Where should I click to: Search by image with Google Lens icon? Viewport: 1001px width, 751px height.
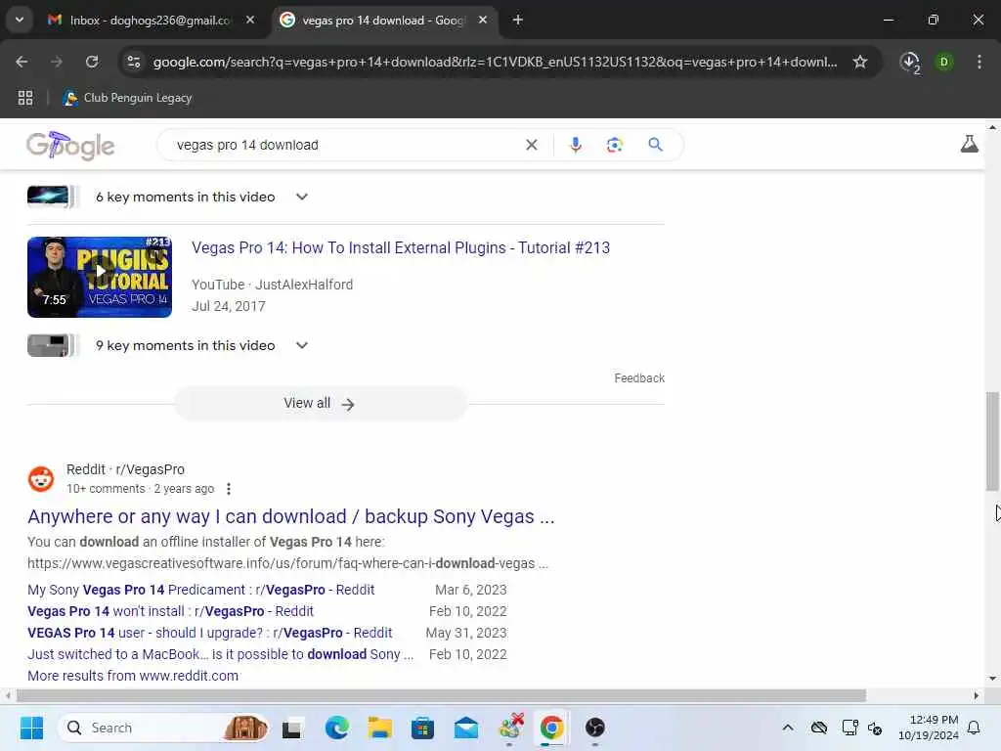pos(614,145)
